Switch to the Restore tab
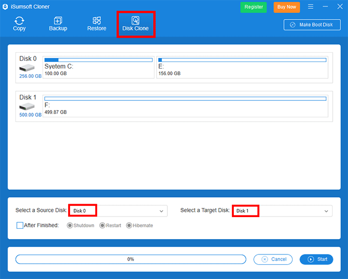This screenshot has width=348, height=279. 97,24
